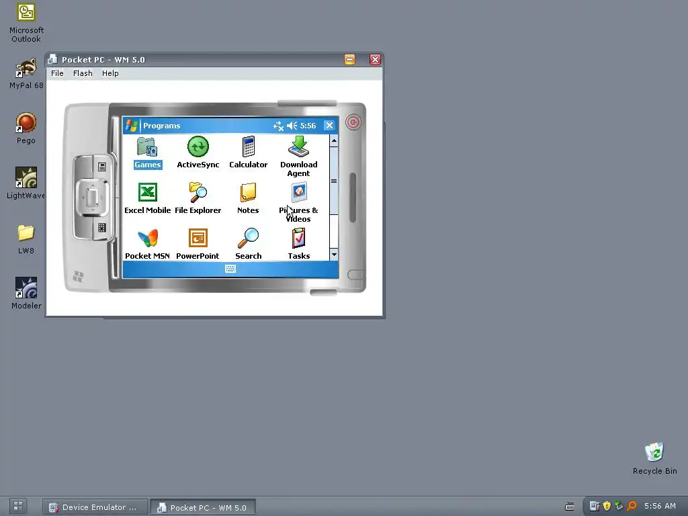Screen dimensions: 688x516
Task: Open the Calculator program
Action: click(x=249, y=153)
